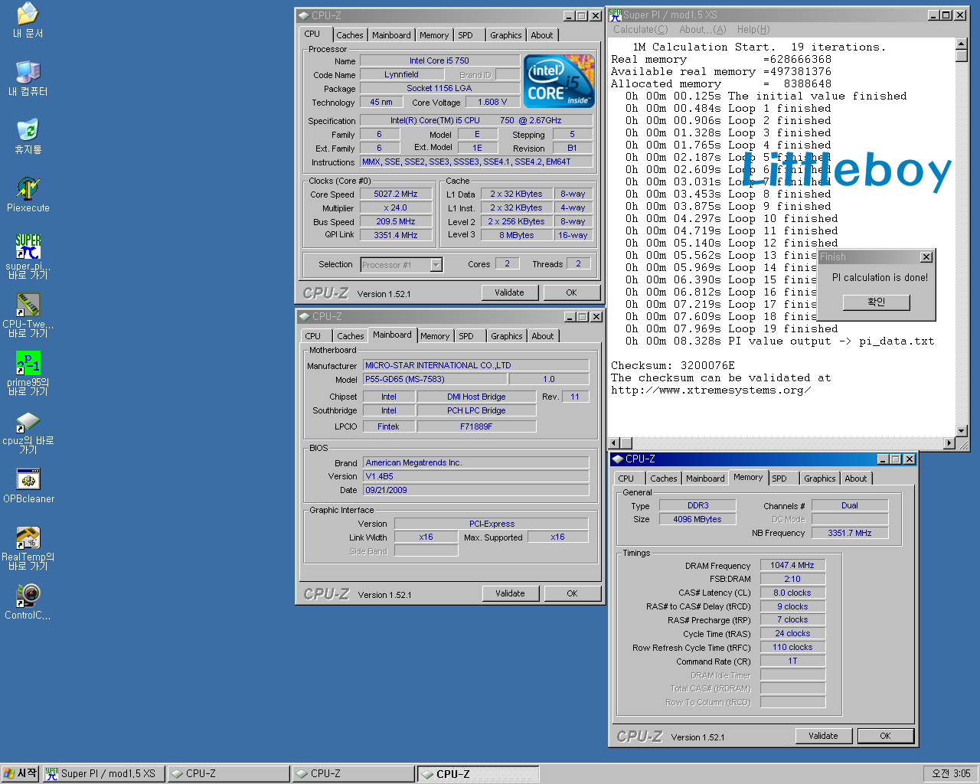The width and height of the screenshot is (980, 784).
Task: Switch to CPU tab in Mainboard CPU-Z window
Action: tap(313, 336)
